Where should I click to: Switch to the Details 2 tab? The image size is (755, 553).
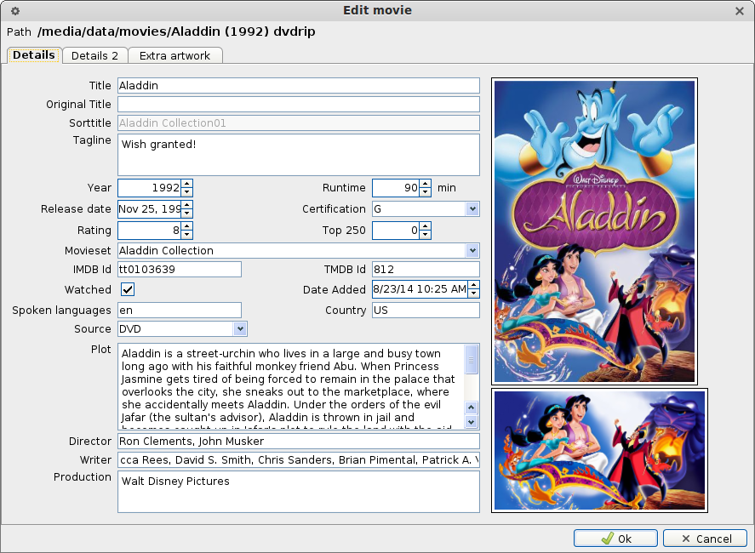(94, 56)
